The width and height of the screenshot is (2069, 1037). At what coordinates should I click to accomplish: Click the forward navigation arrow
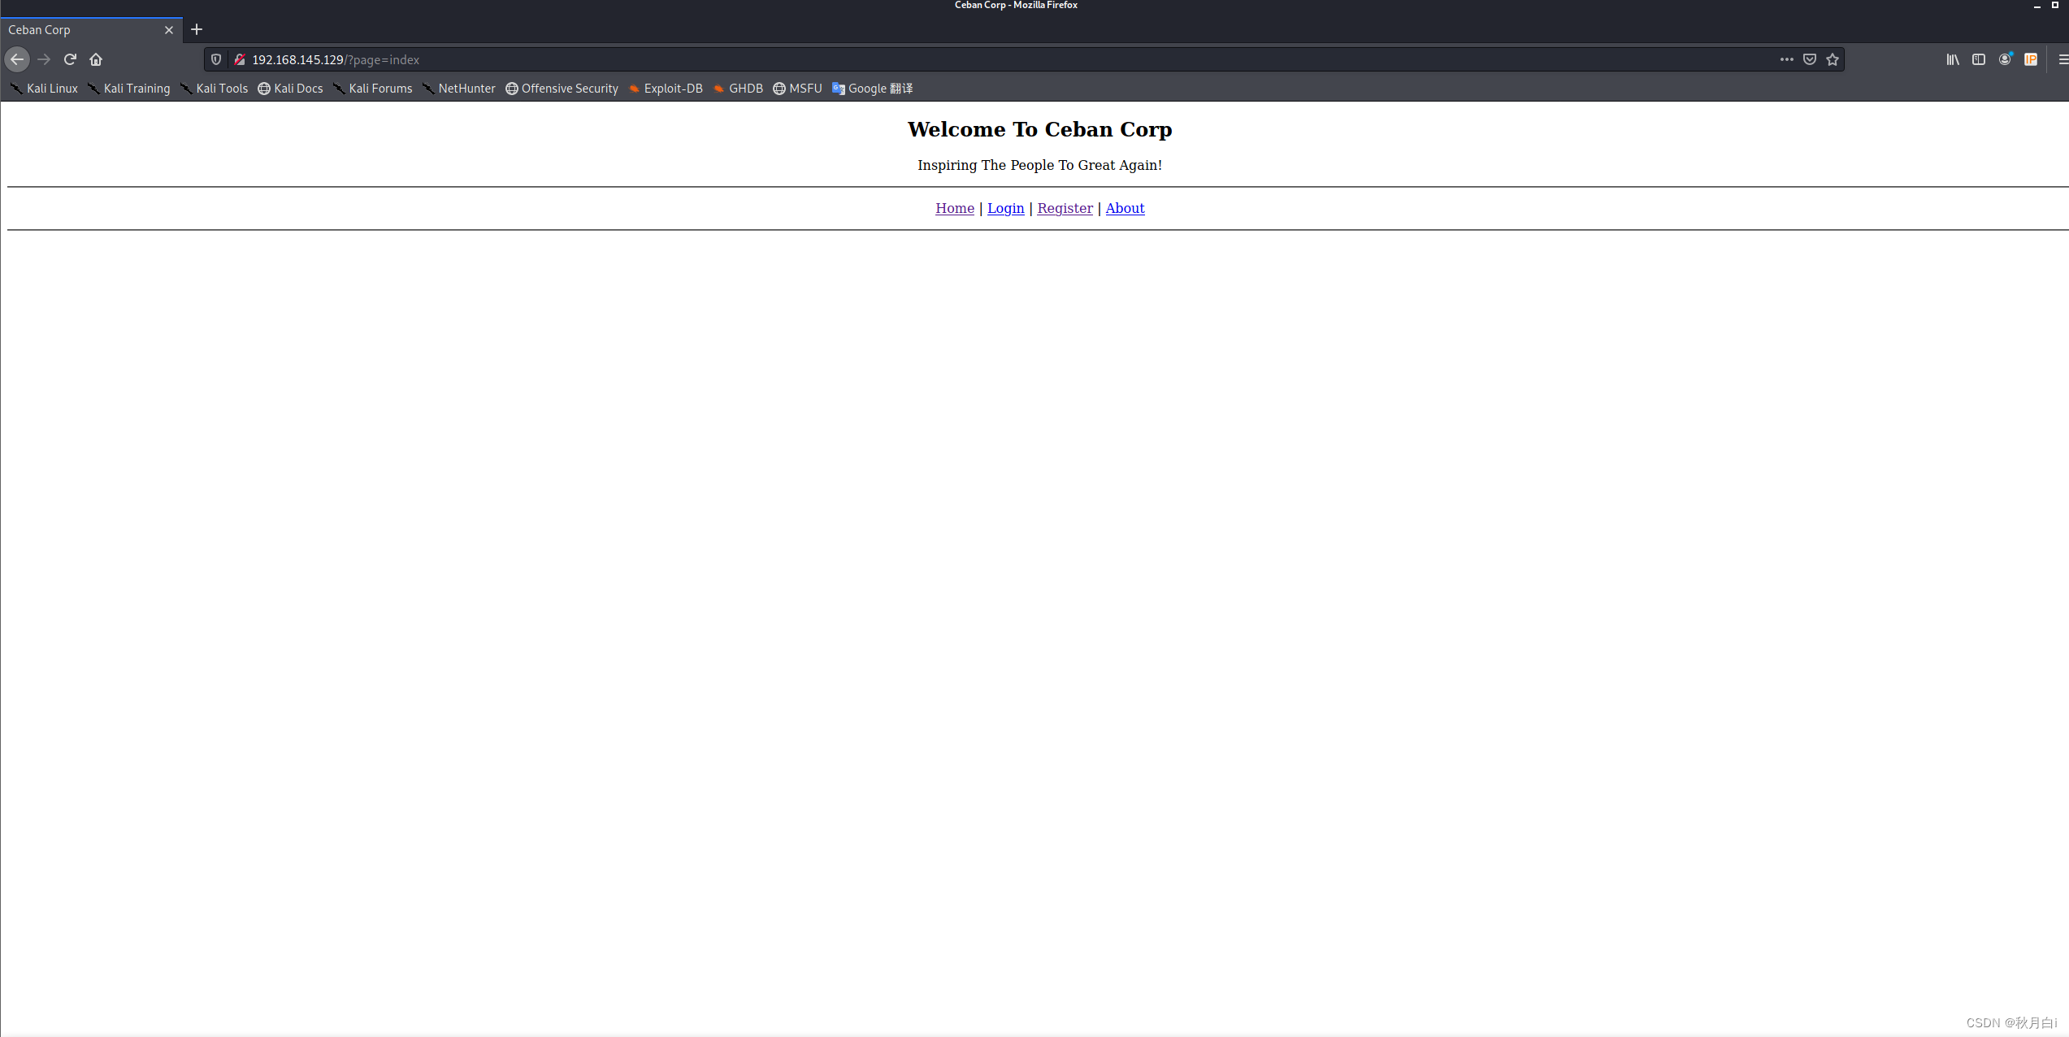coord(44,59)
